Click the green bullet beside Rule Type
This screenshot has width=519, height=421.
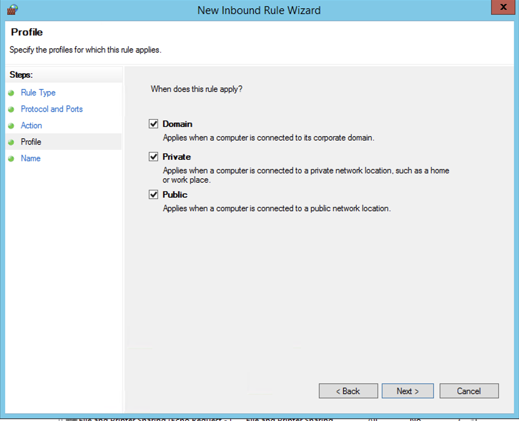point(11,93)
